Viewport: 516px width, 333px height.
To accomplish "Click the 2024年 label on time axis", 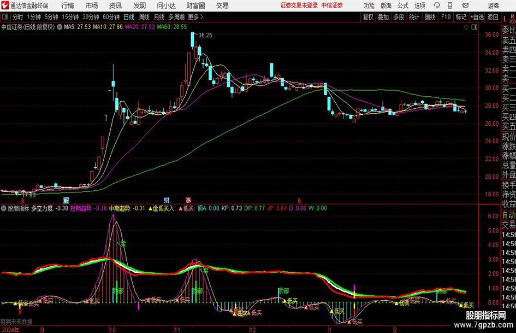I will [x=10, y=329].
